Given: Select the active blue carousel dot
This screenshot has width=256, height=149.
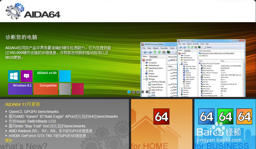Looking at the screenshot, I should 129,92.
